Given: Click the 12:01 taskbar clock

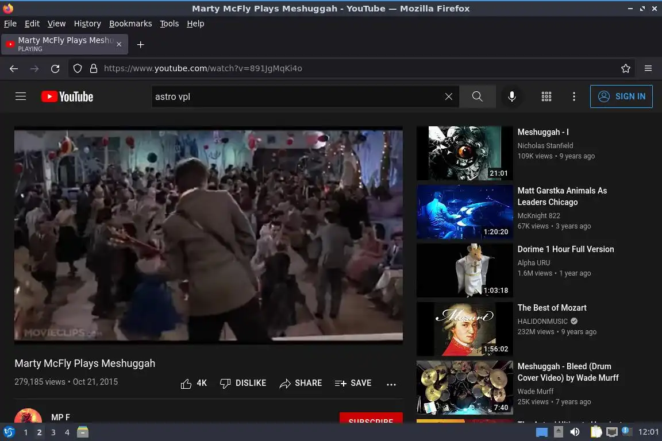Looking at the screenshot, I should [648, 432].
